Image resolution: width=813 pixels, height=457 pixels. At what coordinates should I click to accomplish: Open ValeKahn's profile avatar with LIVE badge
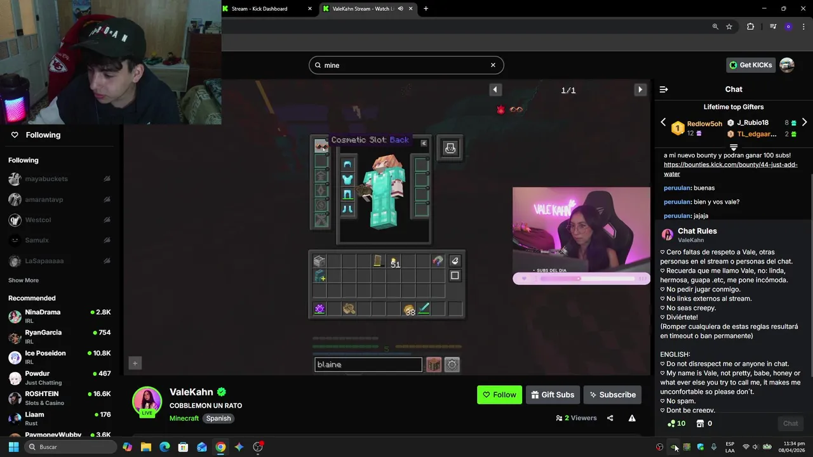click(147, 402)
